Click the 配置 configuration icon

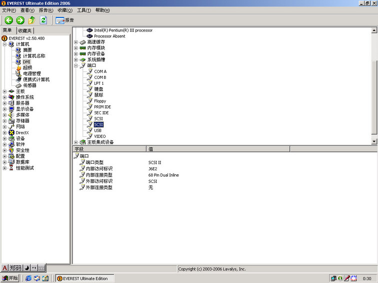click(11, 156)
